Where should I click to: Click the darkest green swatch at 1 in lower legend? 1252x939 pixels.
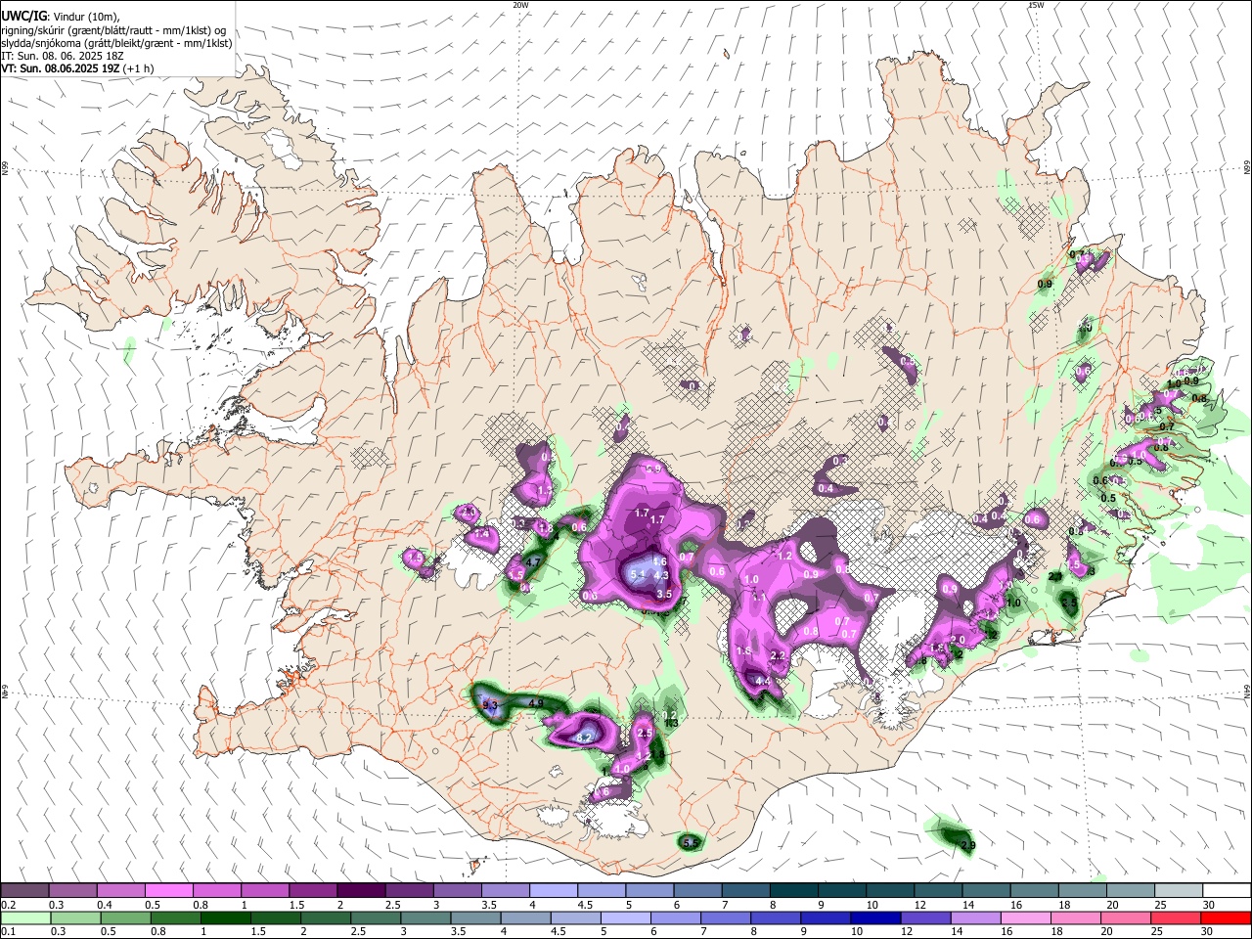[x=225, y=917]
